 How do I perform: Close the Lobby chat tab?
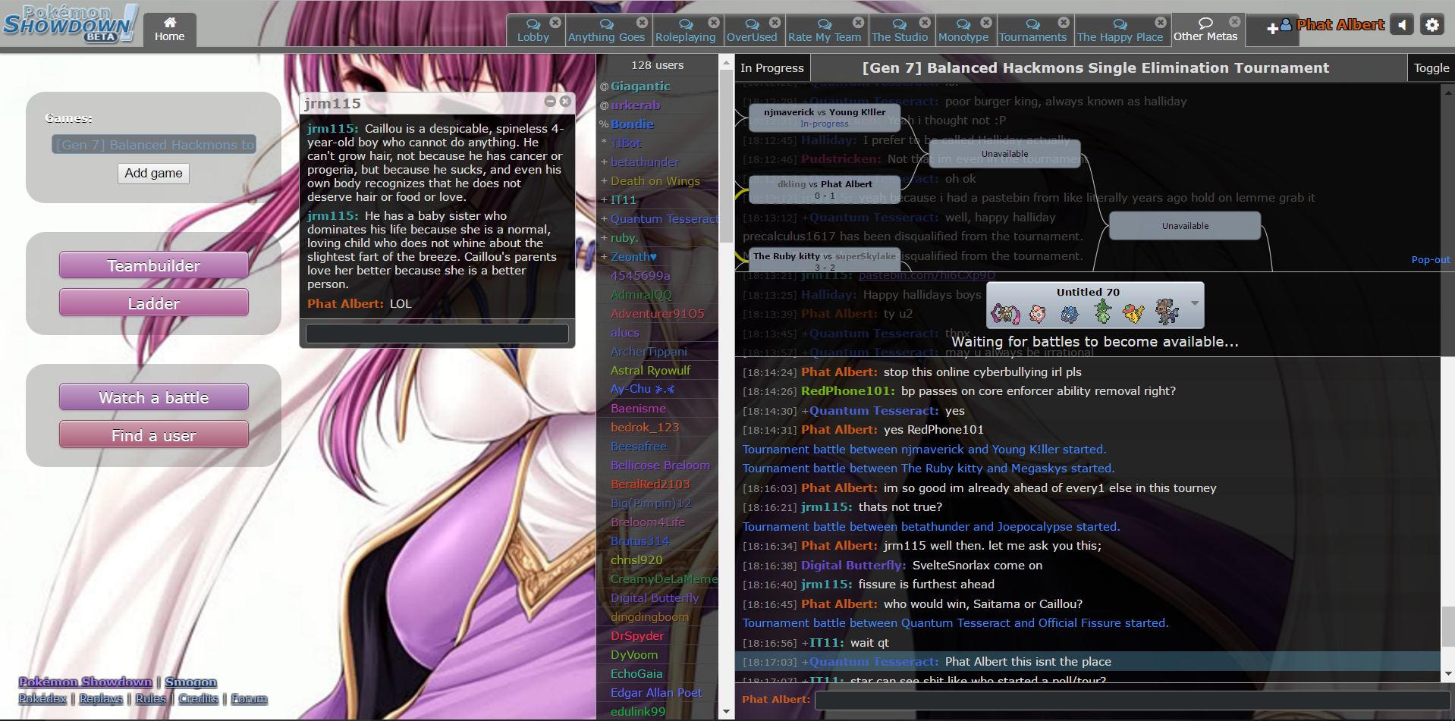point(555,22)
